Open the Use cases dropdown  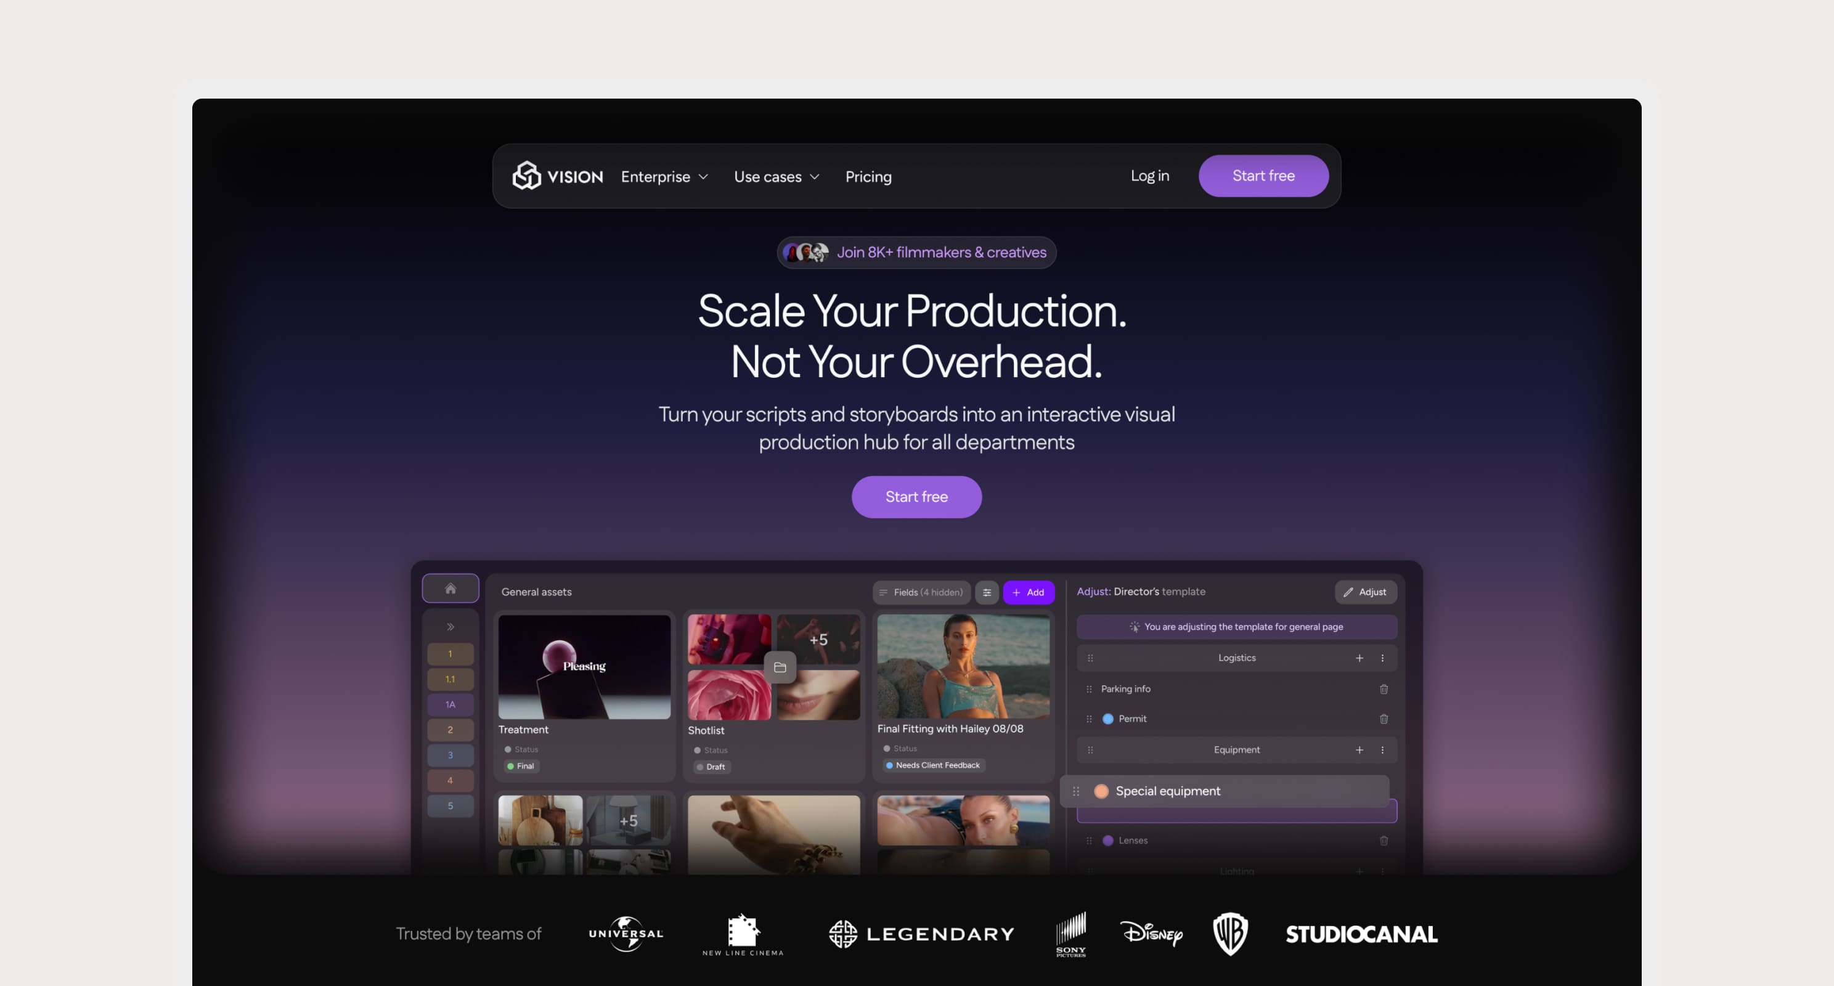point(776,176)
